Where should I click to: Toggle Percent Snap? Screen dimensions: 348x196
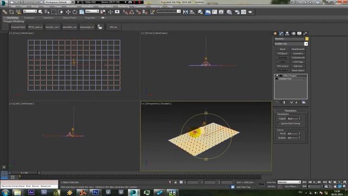pyautogui.click(x=138, y=12)
